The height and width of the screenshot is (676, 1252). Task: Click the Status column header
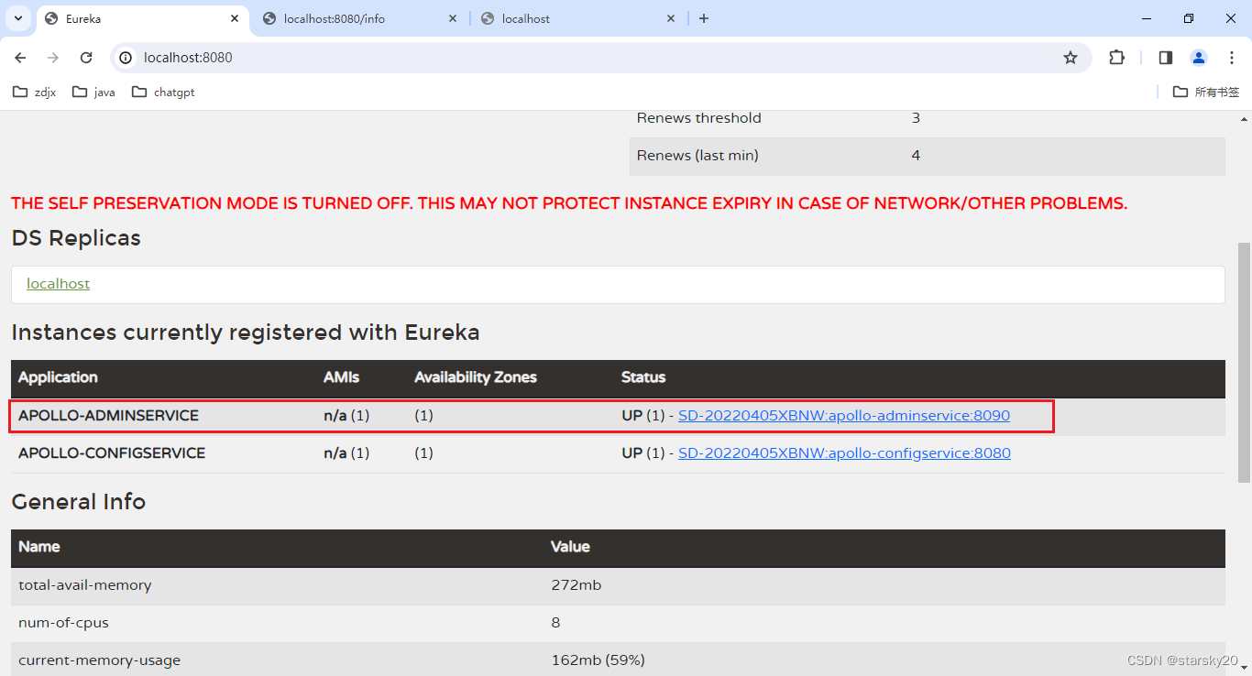click(x=643, y=377)
